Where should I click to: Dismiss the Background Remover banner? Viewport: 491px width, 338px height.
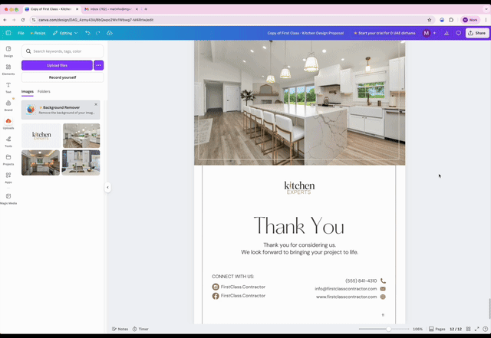(96, 104)
